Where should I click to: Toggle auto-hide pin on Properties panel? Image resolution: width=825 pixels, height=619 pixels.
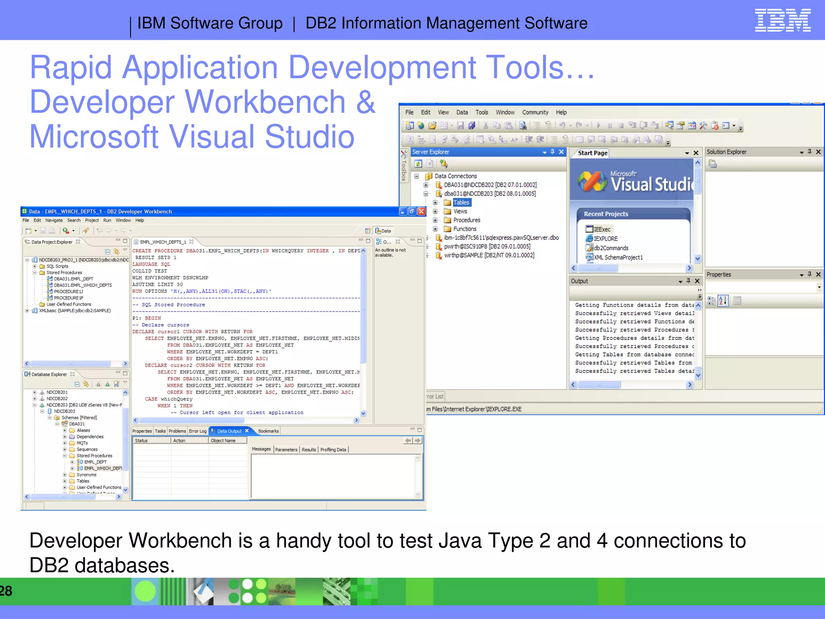point(810,274)
